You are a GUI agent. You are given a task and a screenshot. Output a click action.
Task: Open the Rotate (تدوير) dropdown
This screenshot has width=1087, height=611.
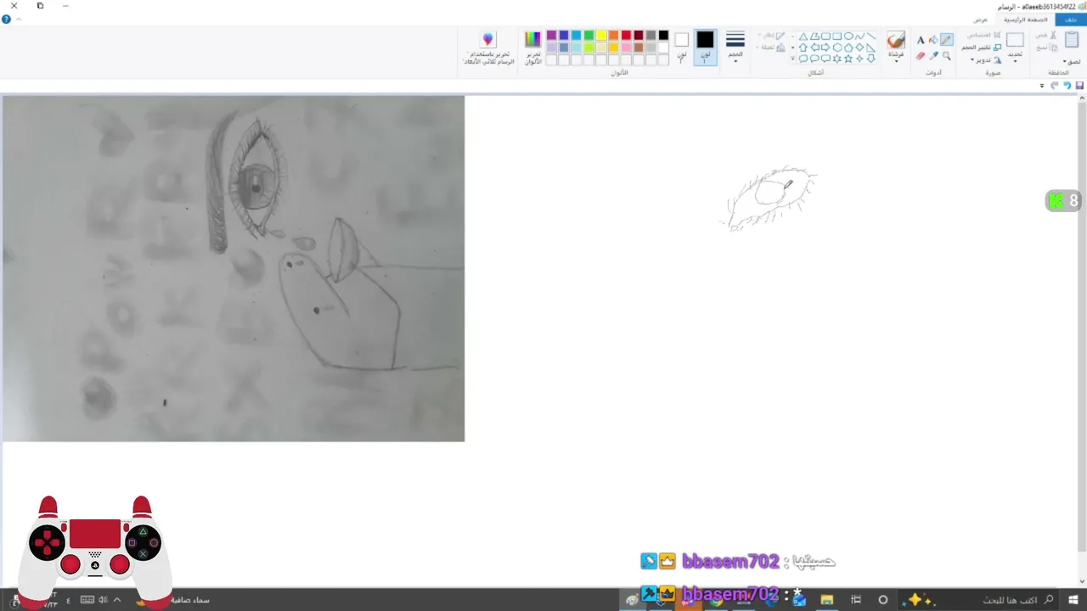(x=986, y=60)
